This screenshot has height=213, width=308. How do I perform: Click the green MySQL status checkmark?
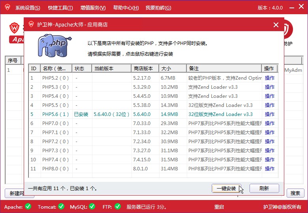click(92, 206)
